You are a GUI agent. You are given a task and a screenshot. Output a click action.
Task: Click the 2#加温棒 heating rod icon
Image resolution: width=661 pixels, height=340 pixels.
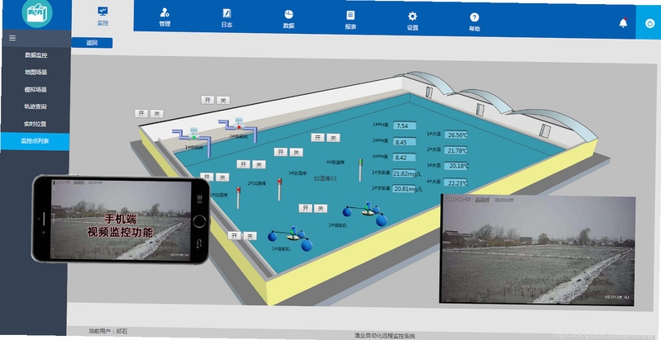point(279,189)
